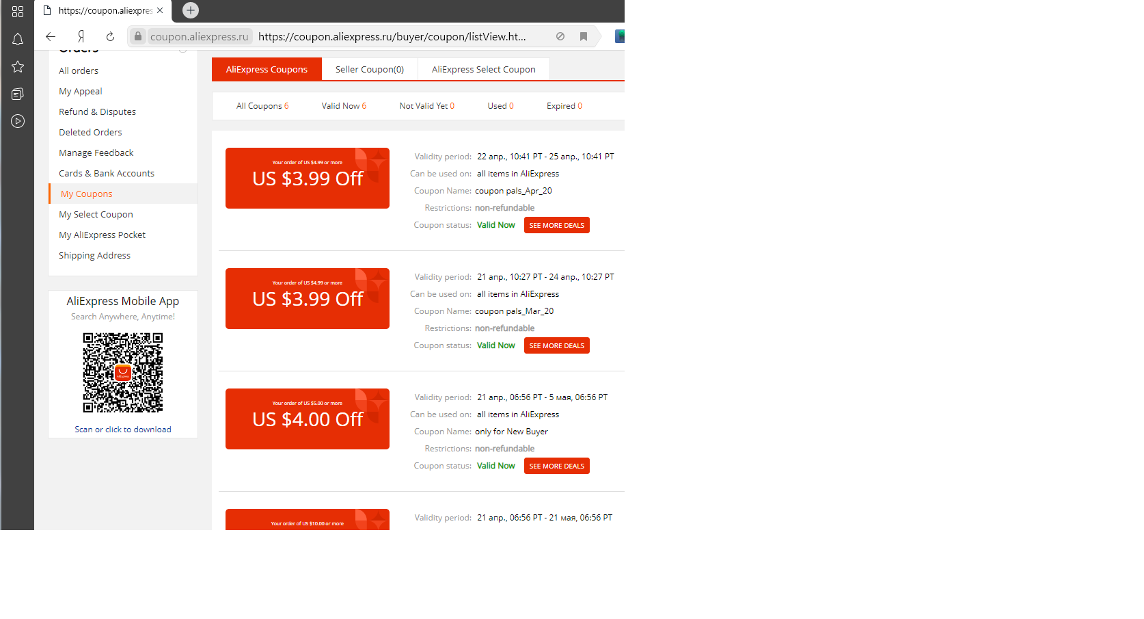
Task: Switch to the Seller Coupon(0) tab
Action: (370, 69)
